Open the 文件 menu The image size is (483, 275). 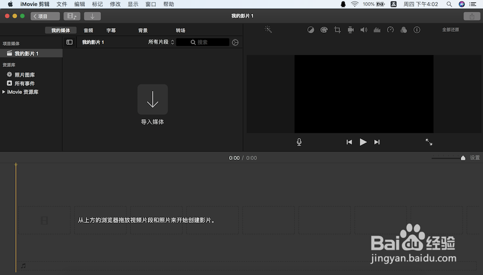point(62,4)
